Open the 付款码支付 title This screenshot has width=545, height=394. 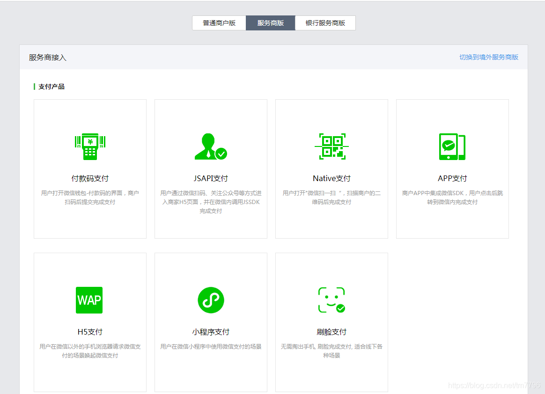[x=90, y=178]
